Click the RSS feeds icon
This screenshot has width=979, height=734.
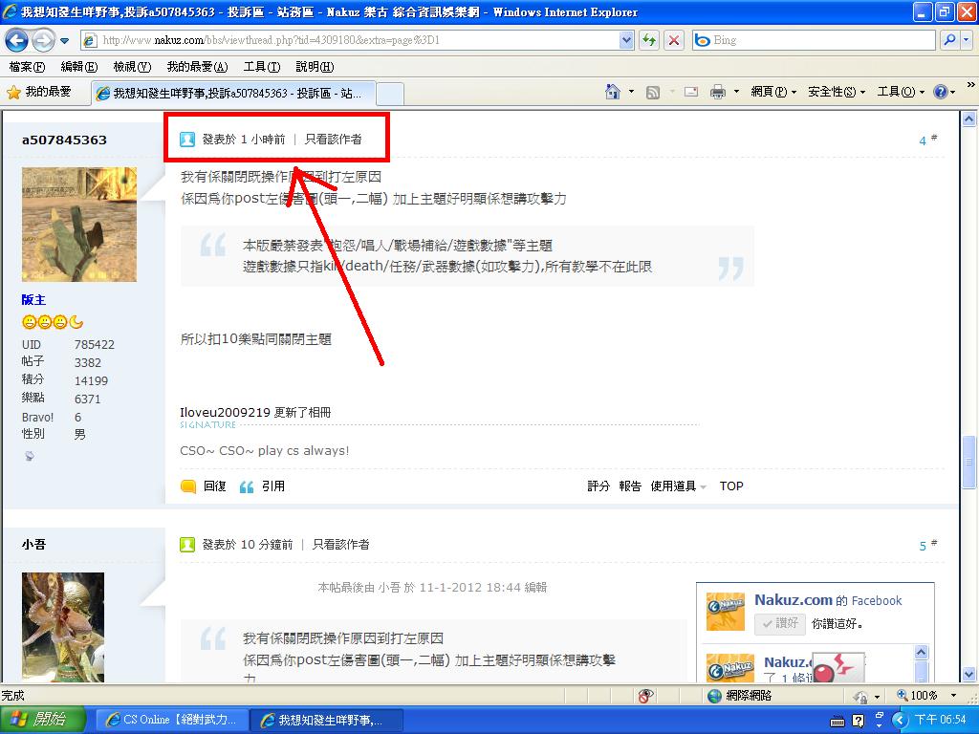652,93
